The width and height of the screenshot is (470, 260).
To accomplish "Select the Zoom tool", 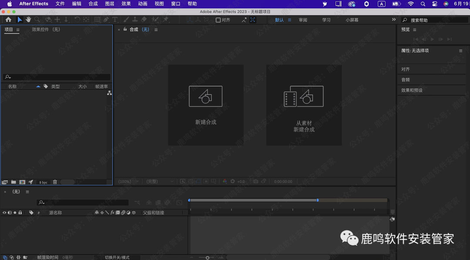I will click(37, 19).
